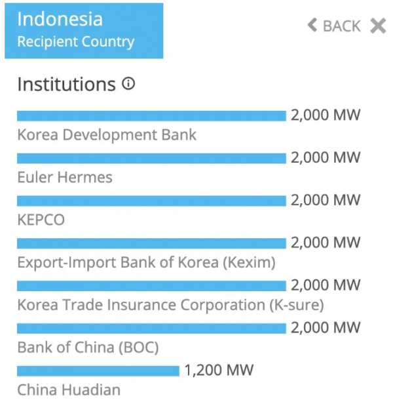Click the China Huadian institution name

pyautogui.click(x=69, y=390)
